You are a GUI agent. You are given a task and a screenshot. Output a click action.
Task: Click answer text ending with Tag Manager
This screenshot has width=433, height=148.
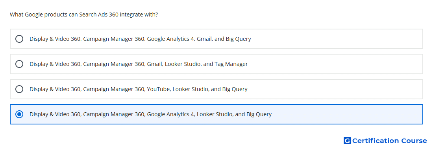tap(139, 64)
